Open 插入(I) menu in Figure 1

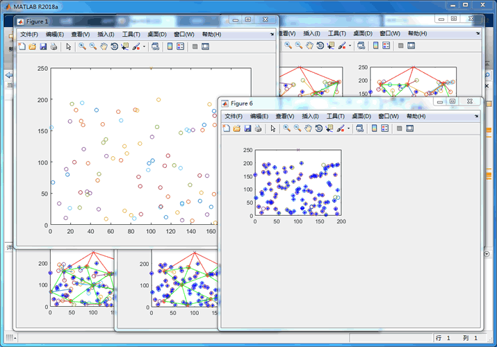point(106,34)
